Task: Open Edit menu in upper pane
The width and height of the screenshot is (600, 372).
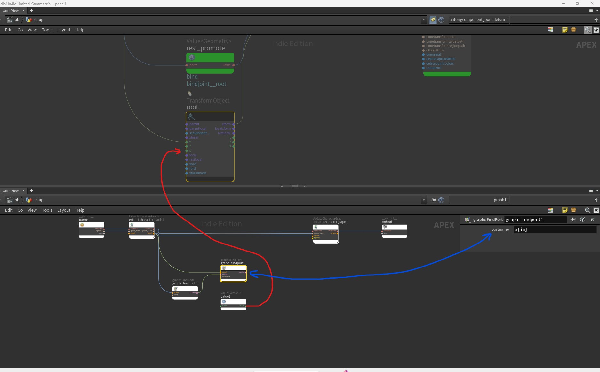Action: click(9, 30)
